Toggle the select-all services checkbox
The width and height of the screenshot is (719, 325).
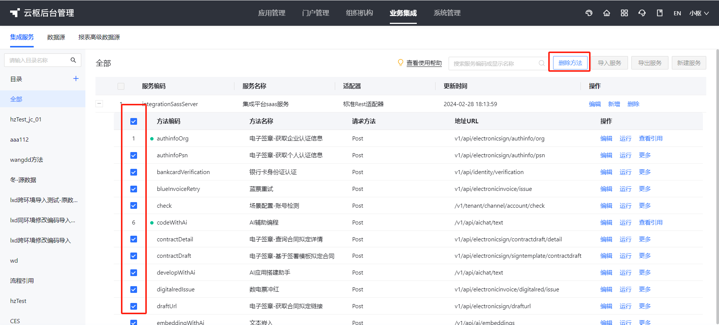pyautogui.click(x=121, y=86)
